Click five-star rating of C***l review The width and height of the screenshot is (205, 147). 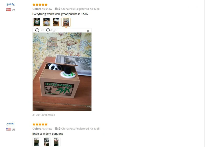click(x=40, y=124)
